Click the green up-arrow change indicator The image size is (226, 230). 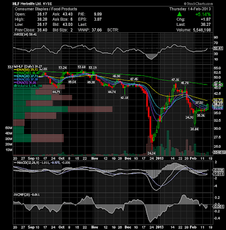[179, 14]
